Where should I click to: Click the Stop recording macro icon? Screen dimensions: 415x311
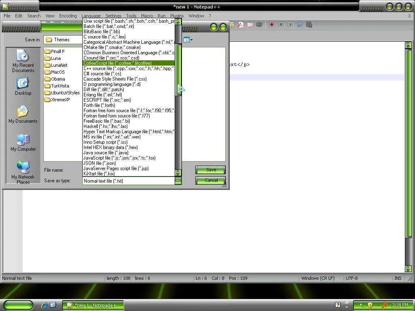click(281, 25)
